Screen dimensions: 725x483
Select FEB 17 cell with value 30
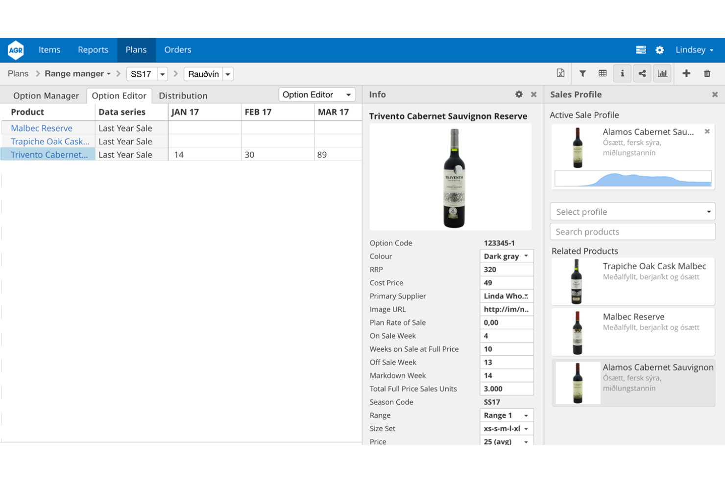click(x=278, y=155)
